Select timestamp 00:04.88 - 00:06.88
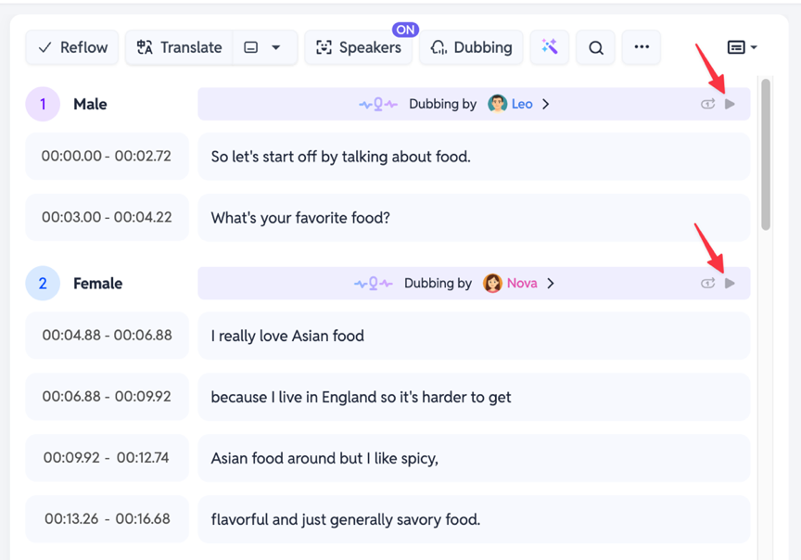This screenshot has height=560, width=801. click(107, 336)
